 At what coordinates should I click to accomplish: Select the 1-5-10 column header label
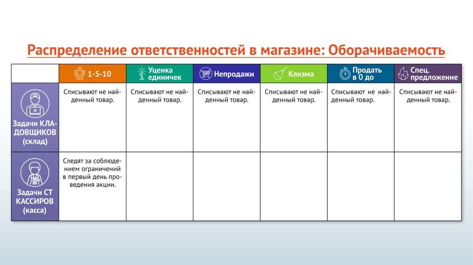pyautogui.click(x=99, y=74)
